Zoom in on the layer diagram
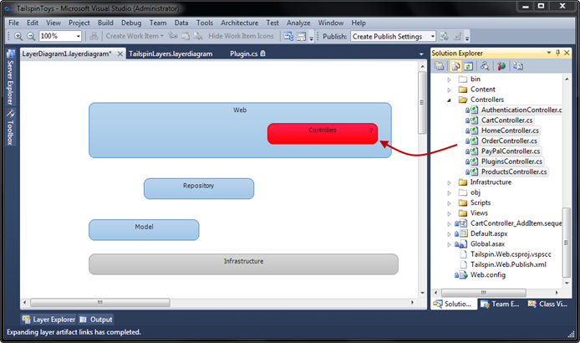Screen dimensions: 580x343 (x=18, y=36)
